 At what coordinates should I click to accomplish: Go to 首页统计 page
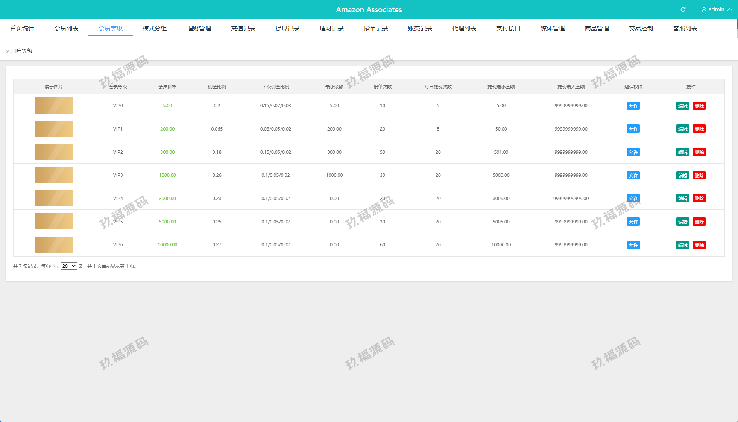(22, 29)
